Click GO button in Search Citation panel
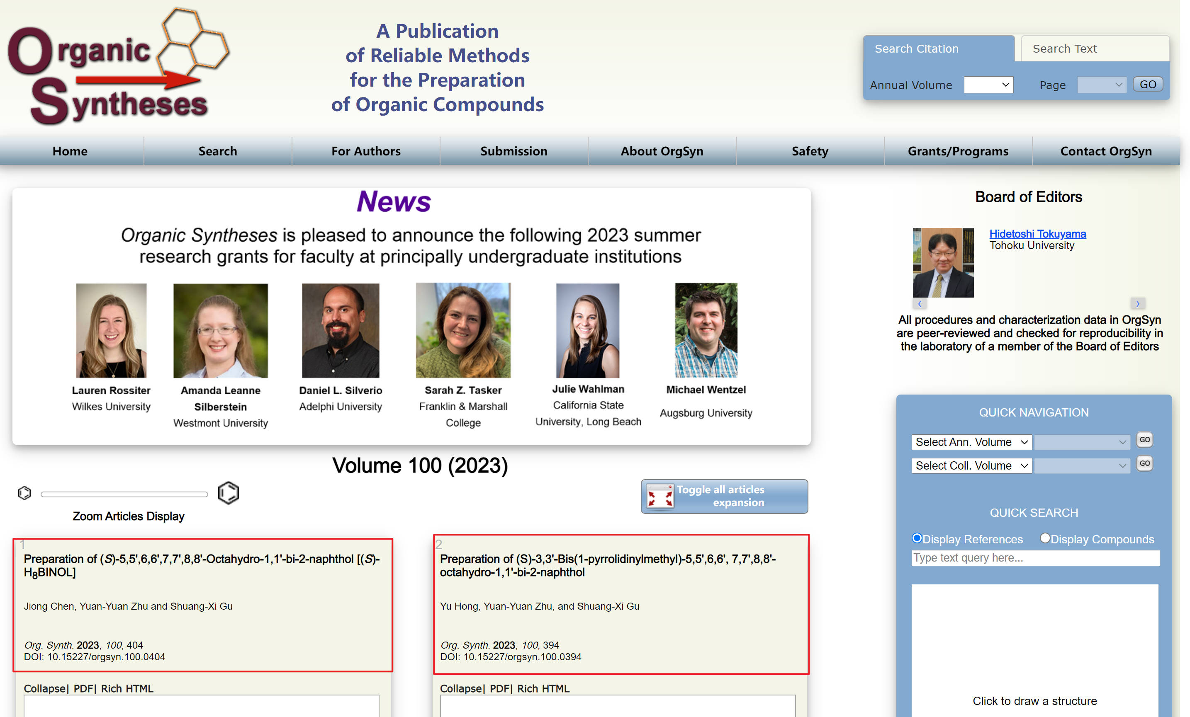 (x=1148, y=85)
